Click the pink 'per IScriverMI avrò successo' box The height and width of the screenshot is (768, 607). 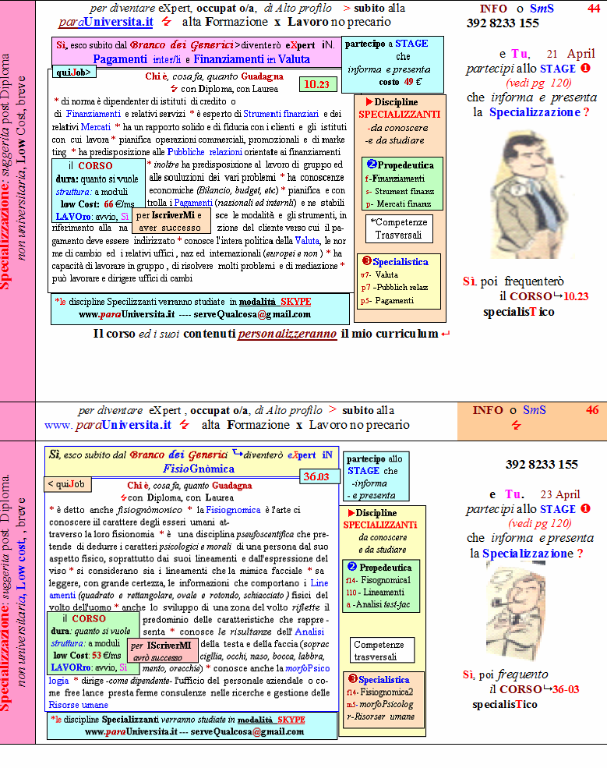(x=163, y=650)
